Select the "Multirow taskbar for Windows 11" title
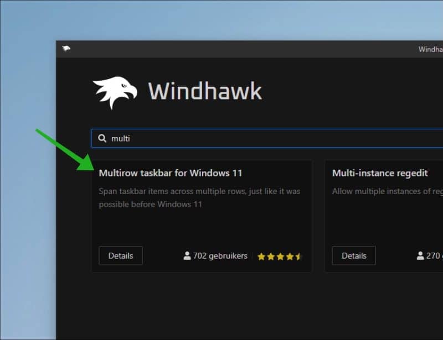Screen dimensions: 443x340 [x=171, y=173]
